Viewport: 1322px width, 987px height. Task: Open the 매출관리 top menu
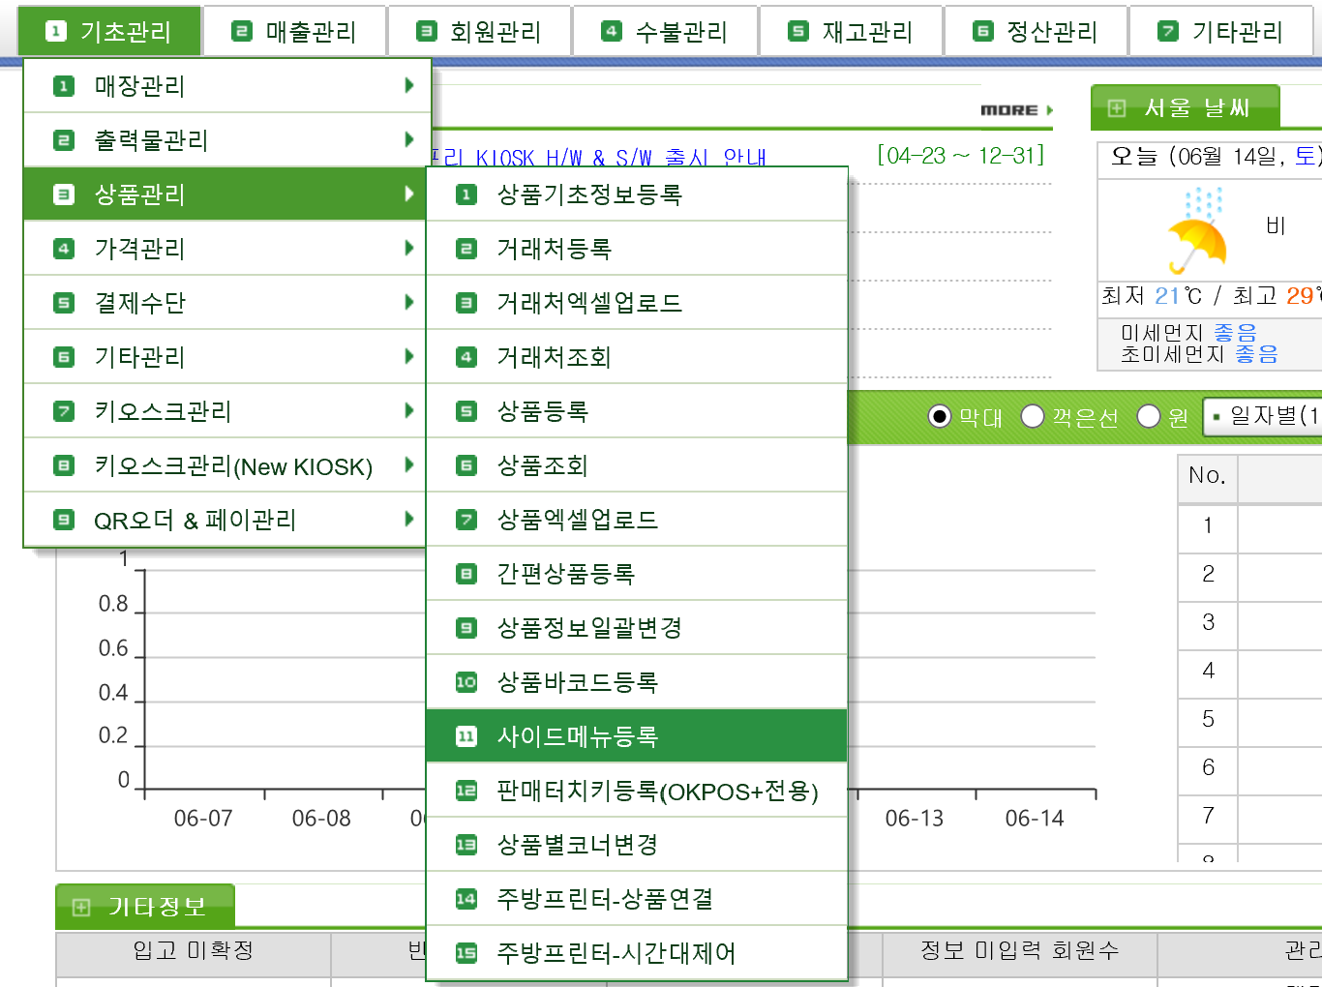coord(295,32)
